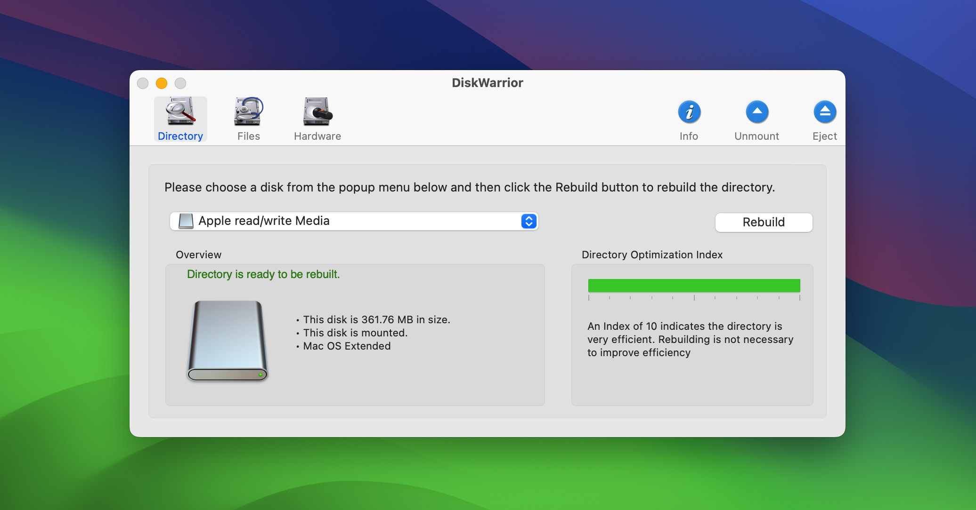Click the gray zoom window button
976x510 pixels.
180,83
